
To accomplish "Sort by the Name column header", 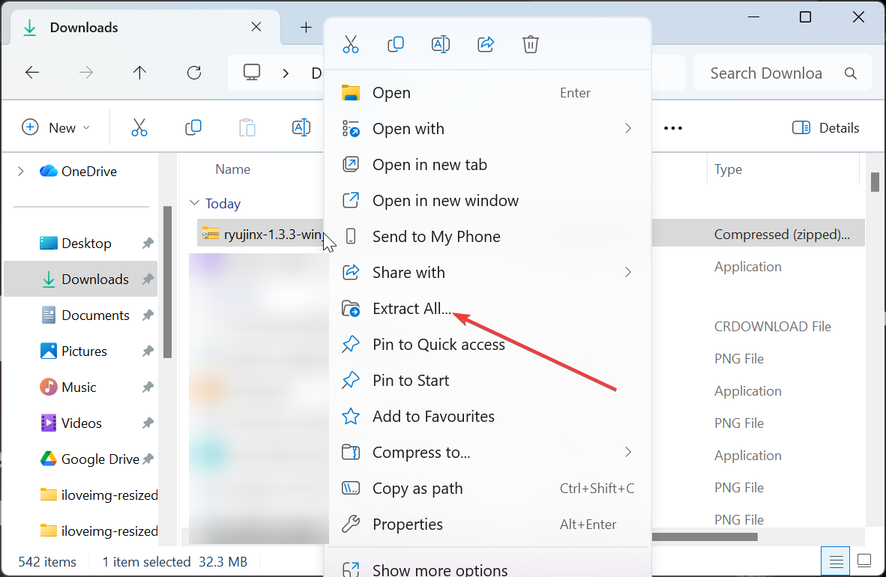I will [233, 169].
